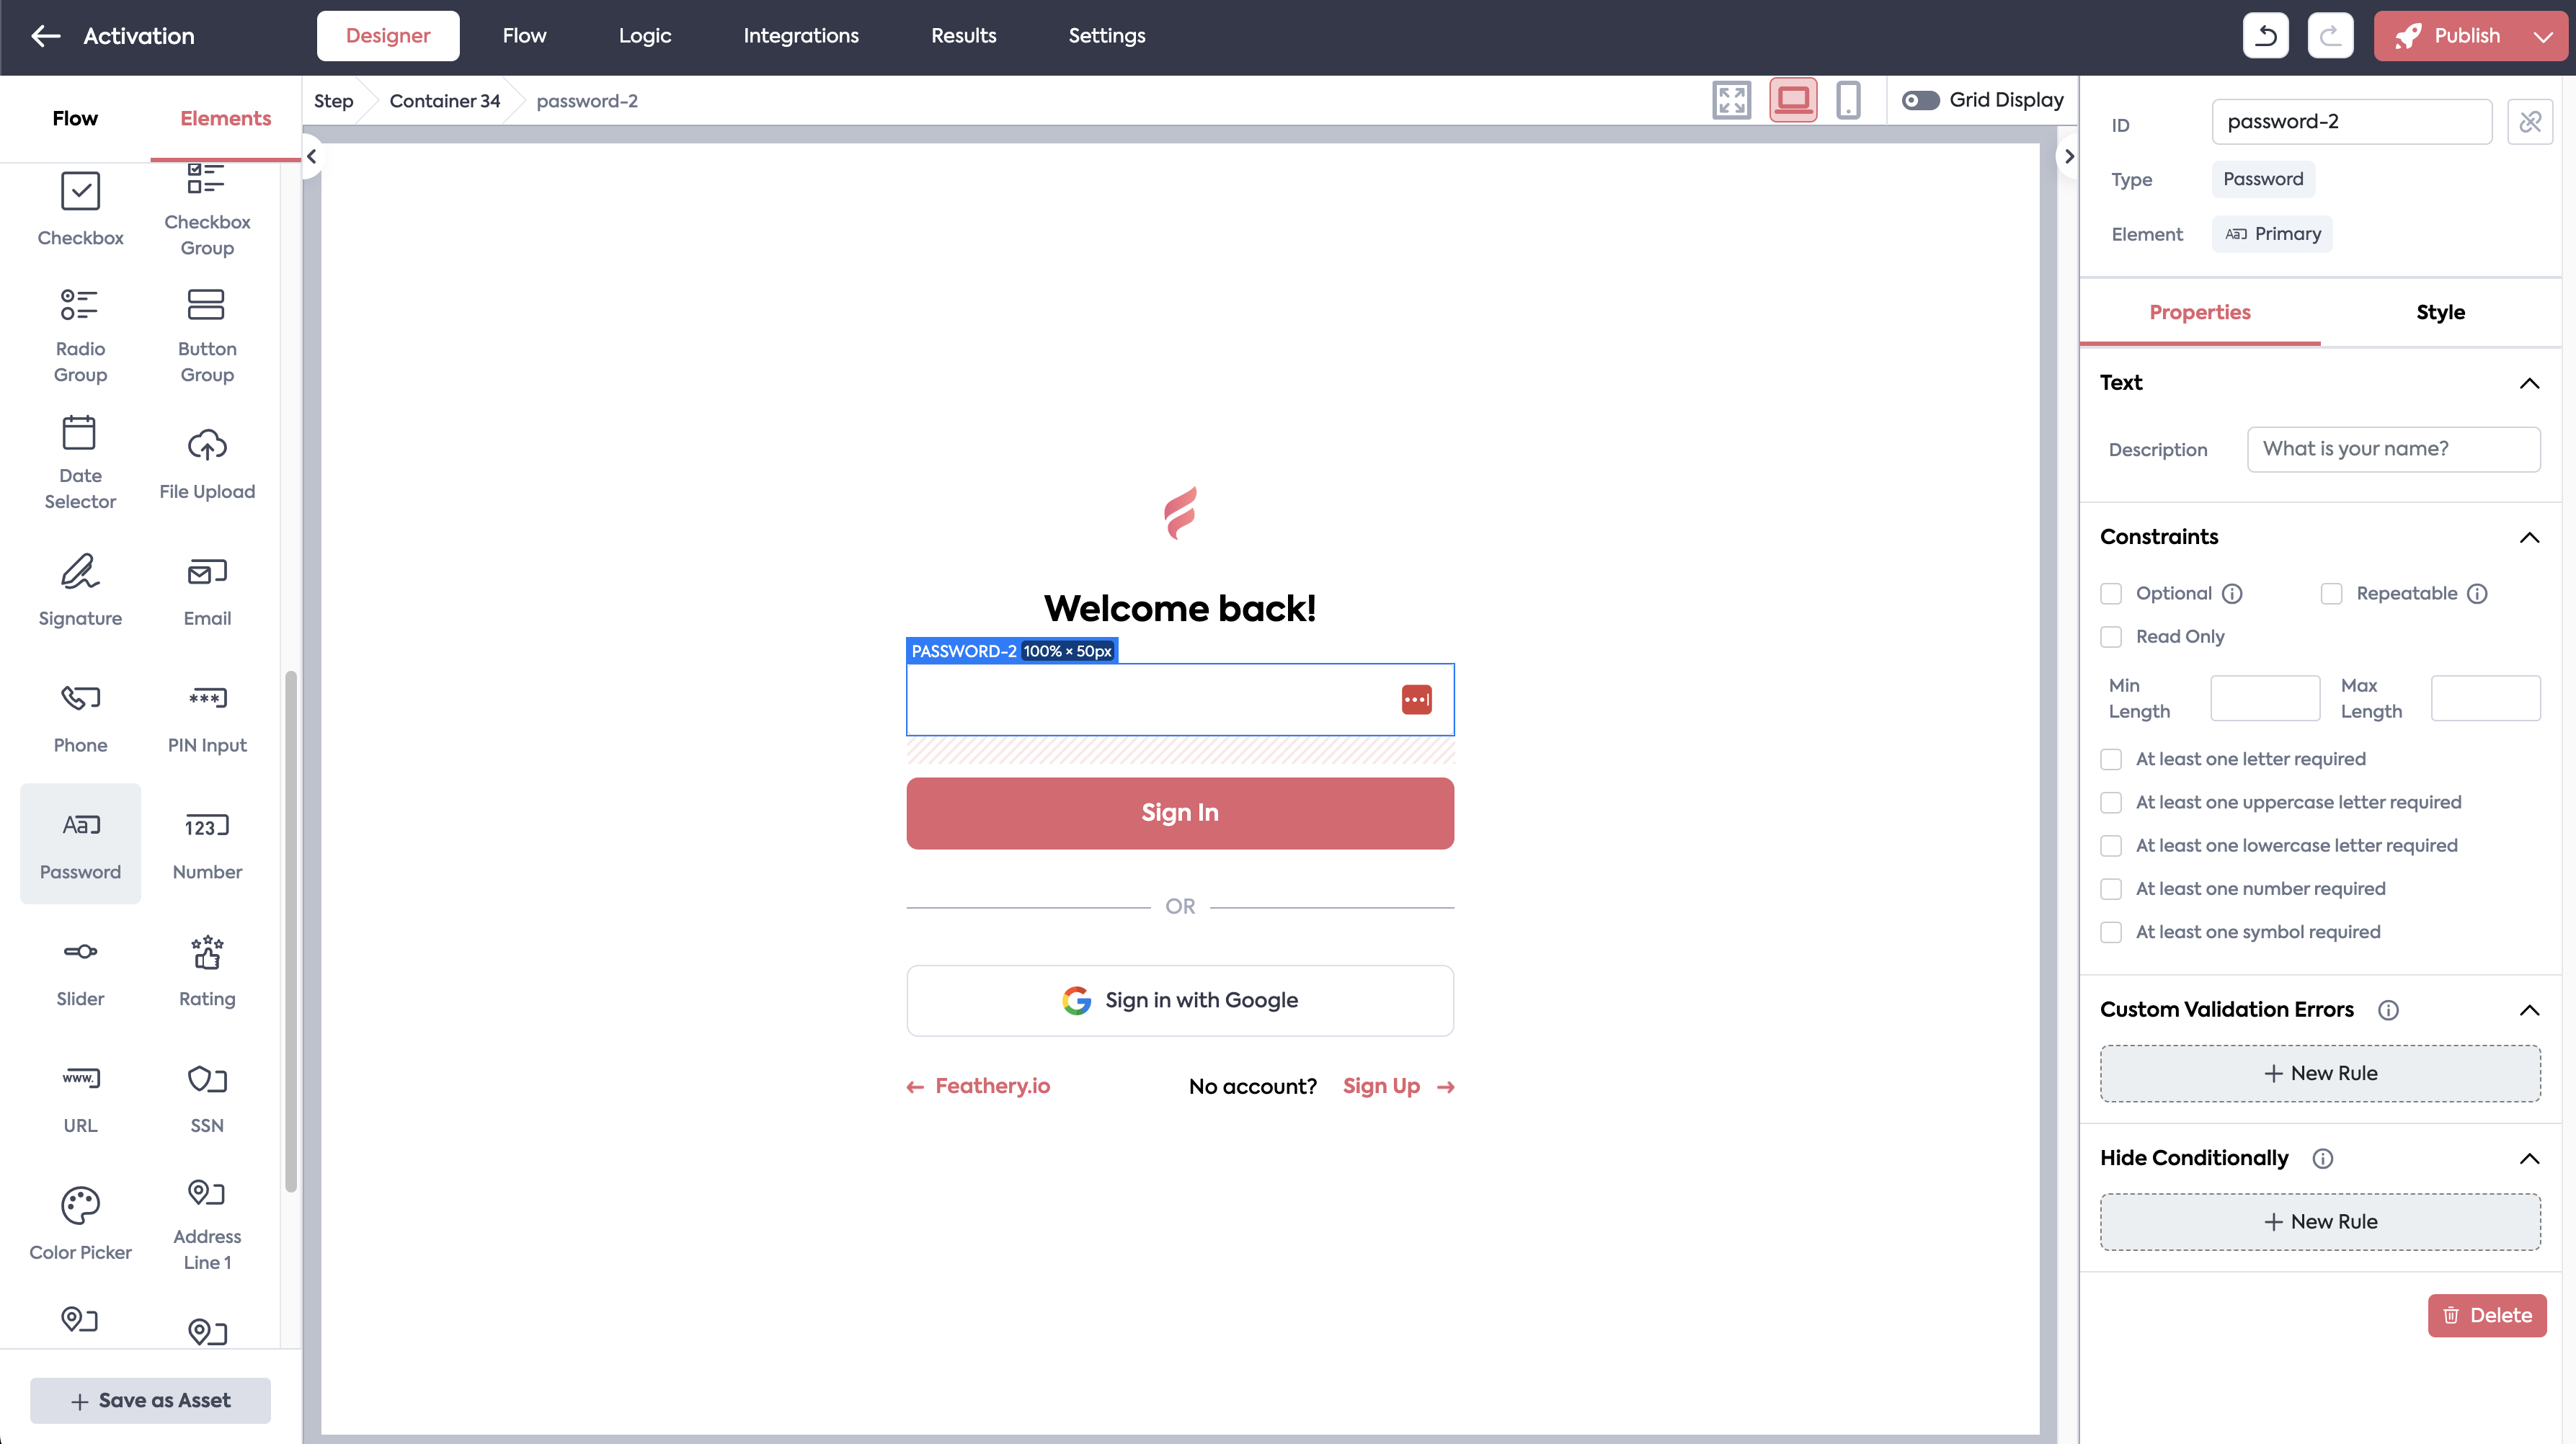Click the Min Length input field
The width and height of the screenshot is (2576, 1444).
pos(2264,698)
